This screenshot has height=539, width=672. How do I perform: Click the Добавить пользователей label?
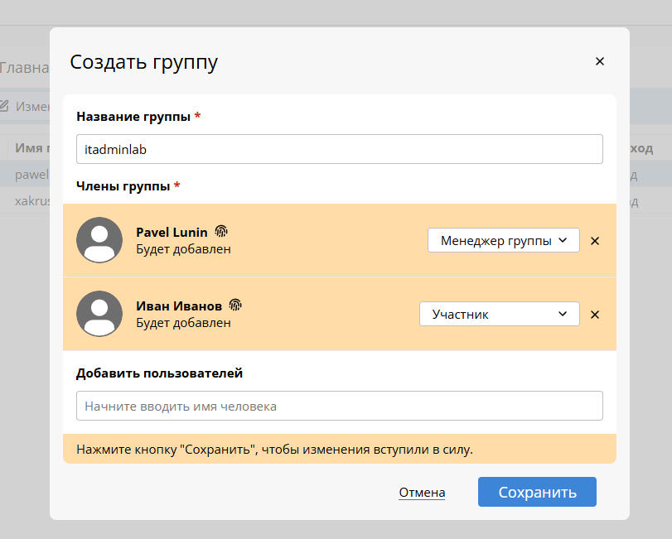tap(159, 373)
